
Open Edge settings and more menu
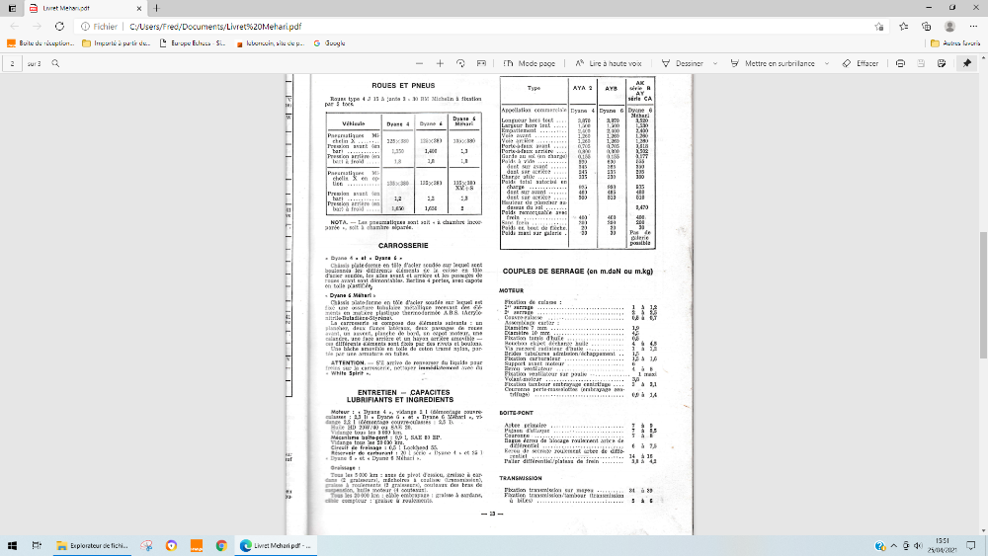[973, 27]
